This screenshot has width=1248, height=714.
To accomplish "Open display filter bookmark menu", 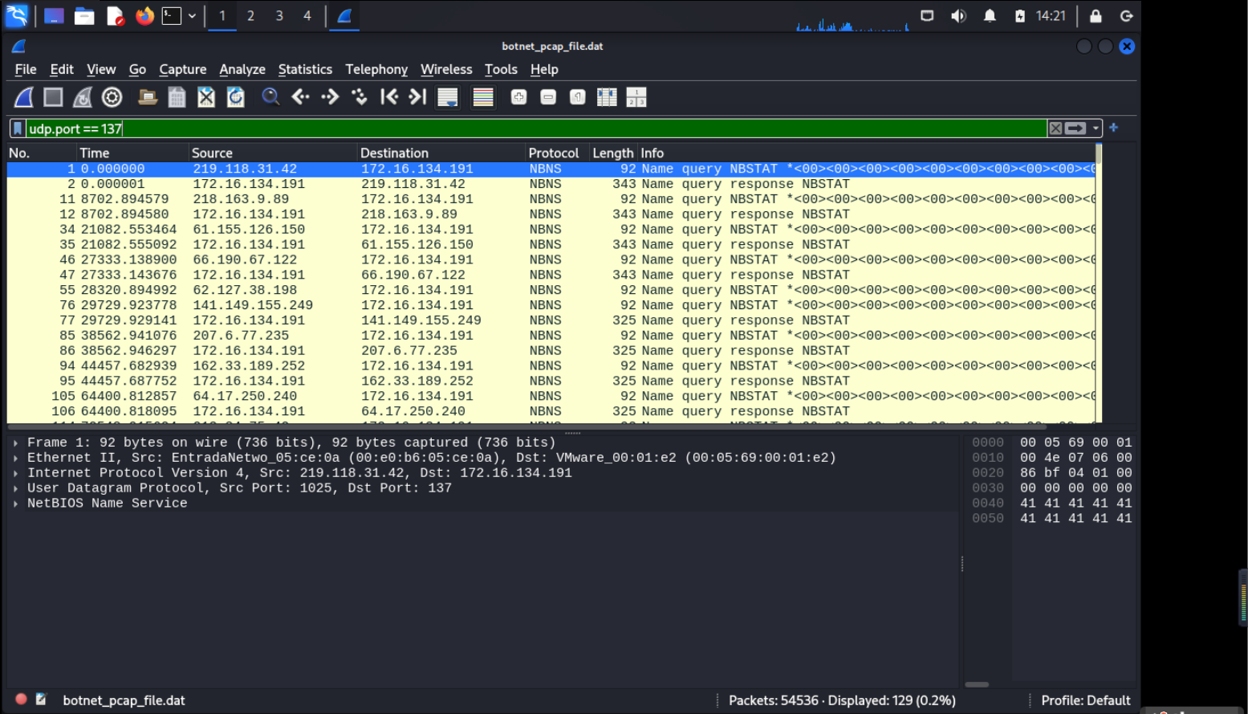I will pyautogui.click(x=18, y=129).
